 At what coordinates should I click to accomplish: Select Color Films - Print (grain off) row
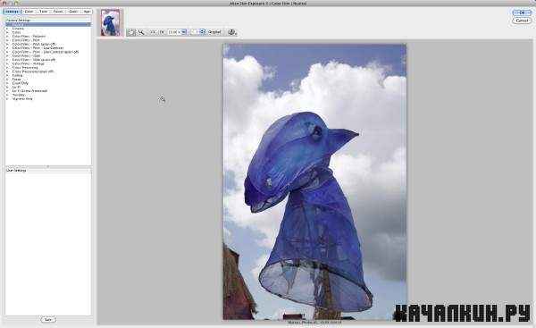coord(48,44)
